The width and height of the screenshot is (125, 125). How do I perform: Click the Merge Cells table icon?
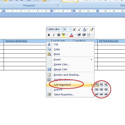click(x=49, y=69)
